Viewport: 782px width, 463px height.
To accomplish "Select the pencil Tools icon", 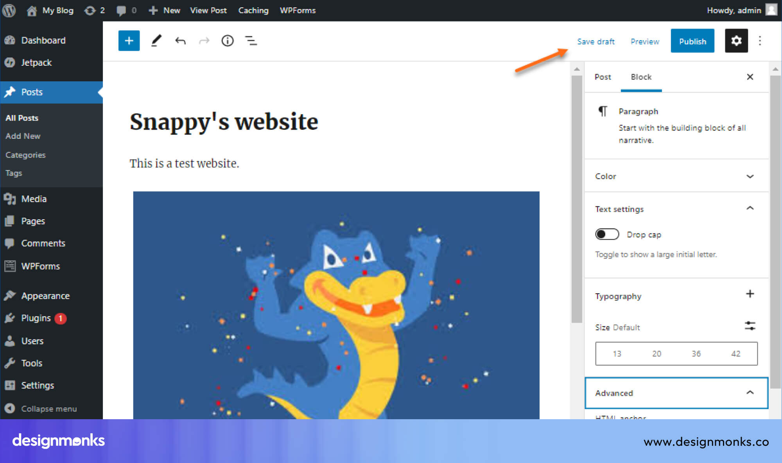I will pyautogui.click(x=156, y=41).
